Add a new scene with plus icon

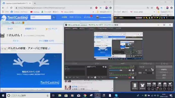[x=66, y=77]
